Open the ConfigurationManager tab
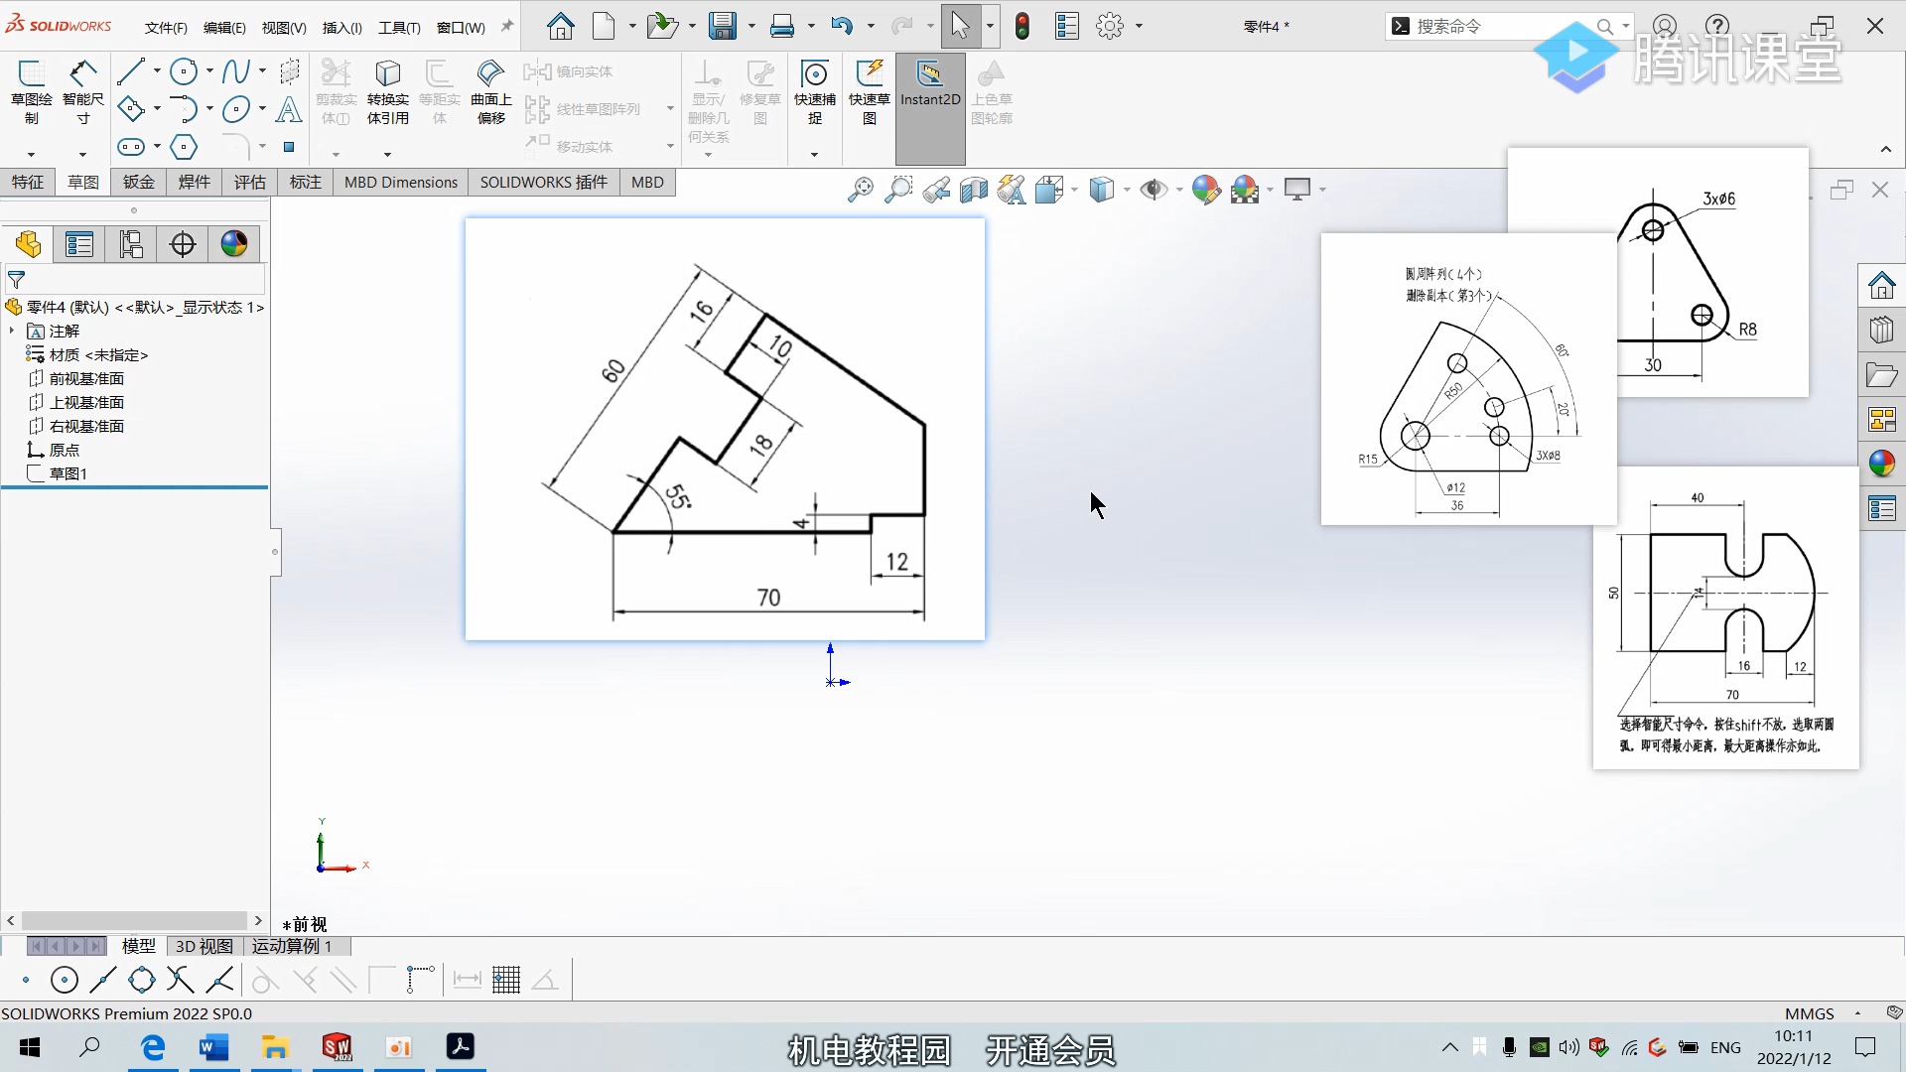1906x1072 pixels. click(131, 244)
